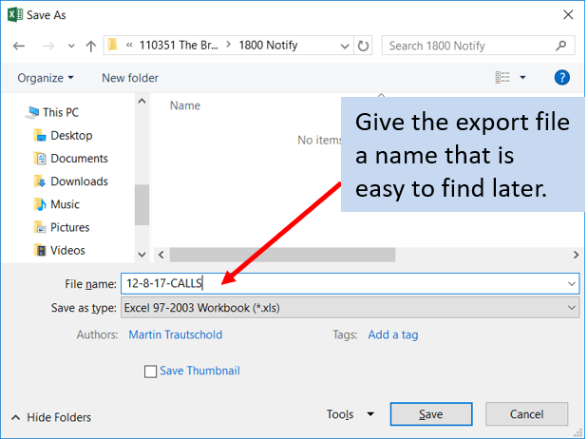The width and height of the screenshot is (588, 439).
Task: Enable the Save Thumbnail checkbox
Action: pos(150,372)
